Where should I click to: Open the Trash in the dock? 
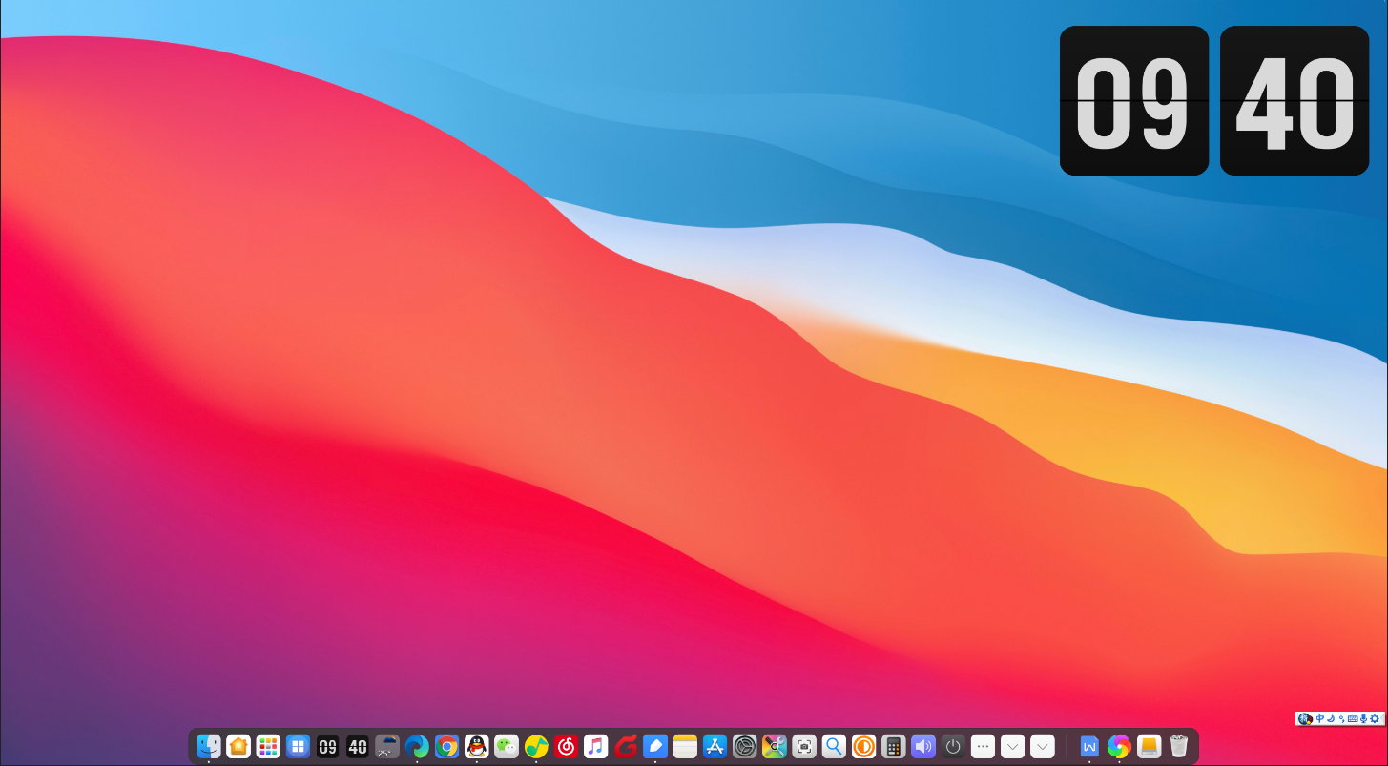(1179, 746)
